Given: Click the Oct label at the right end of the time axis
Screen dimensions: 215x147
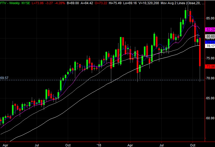Looking at the screenshot, I should (x=193, y=145).
